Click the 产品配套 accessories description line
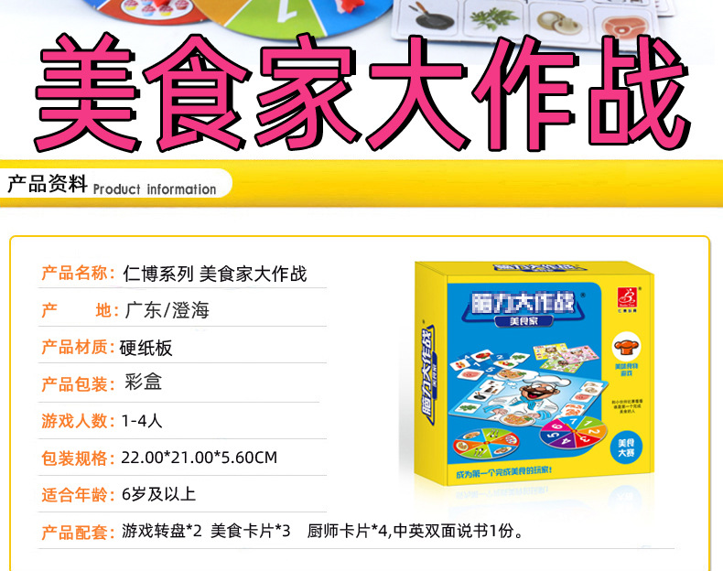723x571 pixels. [283, 532]
